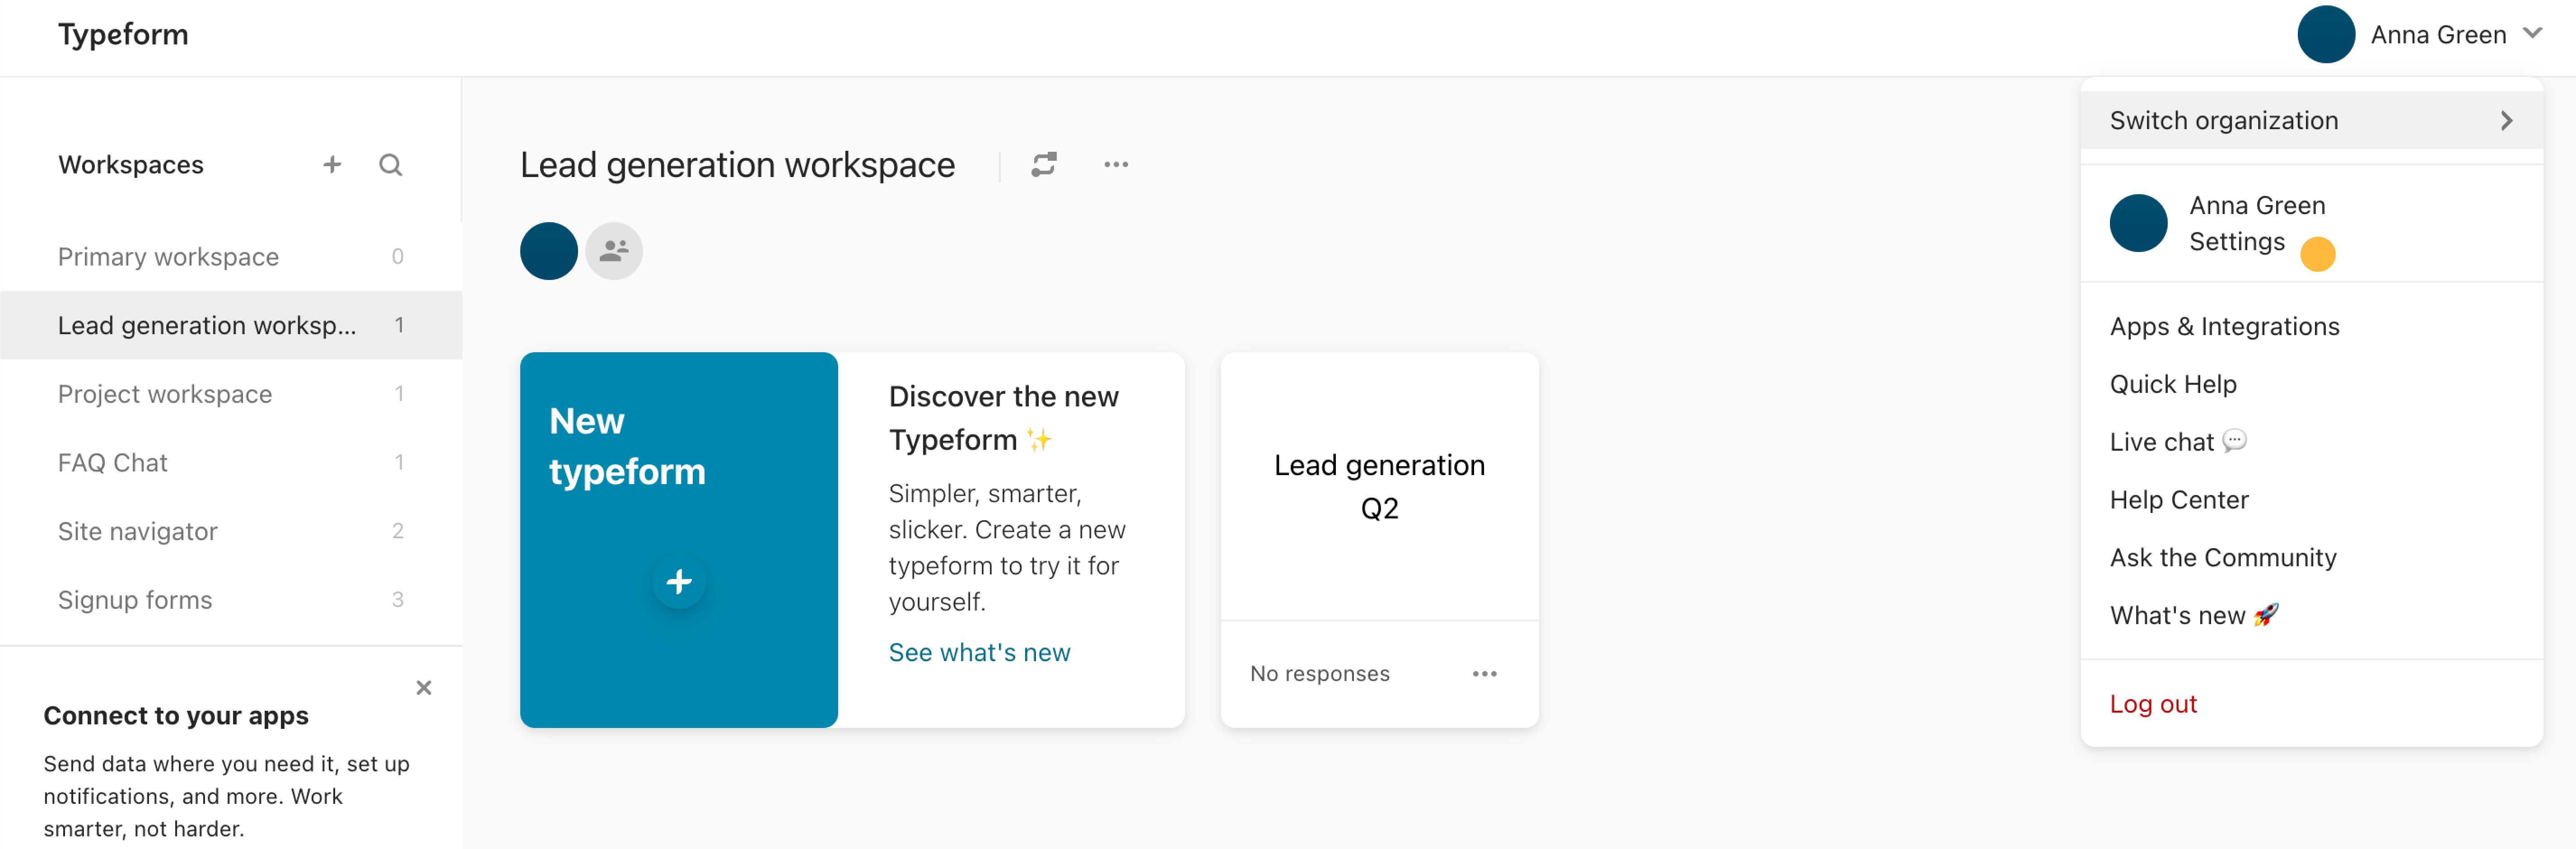Click the avatar in the account menu
The width and height of the screenshot is (2576, 849).
pyautogui.click(x=2138, y=223)
